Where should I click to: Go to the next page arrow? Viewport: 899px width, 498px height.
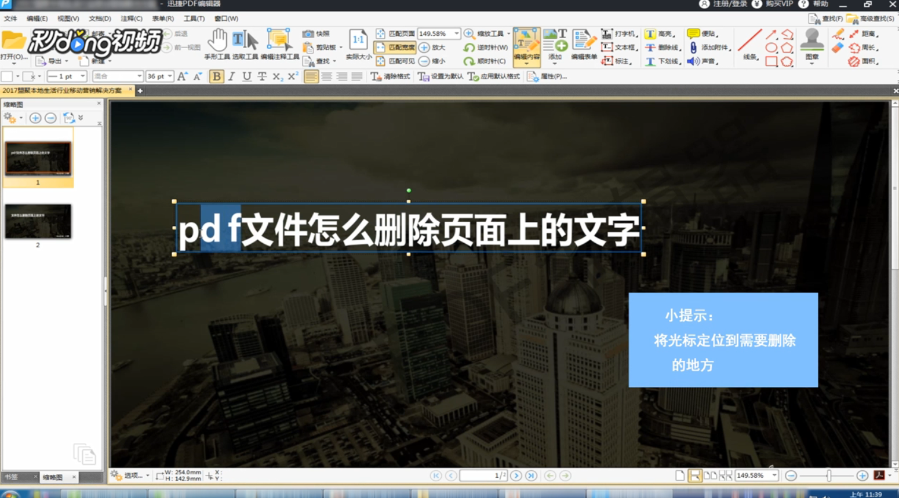point(516,475)
